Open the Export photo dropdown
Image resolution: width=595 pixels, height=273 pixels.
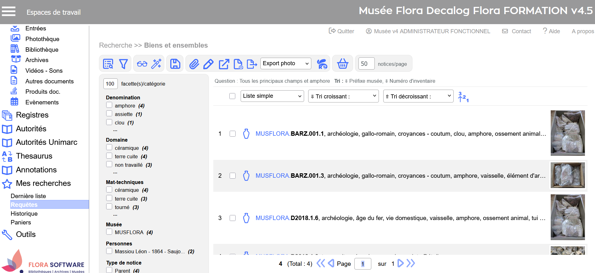tap(286, 64)
